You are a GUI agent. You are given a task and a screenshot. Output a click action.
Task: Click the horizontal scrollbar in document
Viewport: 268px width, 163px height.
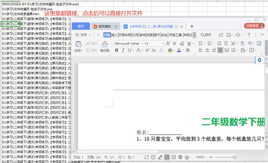(x=118, y=151)
